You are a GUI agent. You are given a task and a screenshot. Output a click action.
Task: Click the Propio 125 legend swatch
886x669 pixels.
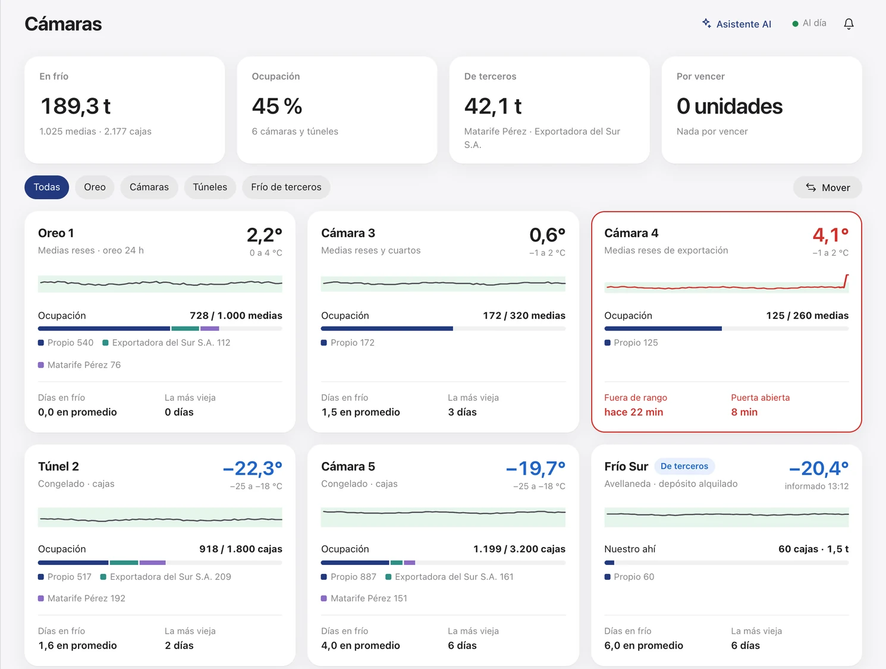[608, 343]
